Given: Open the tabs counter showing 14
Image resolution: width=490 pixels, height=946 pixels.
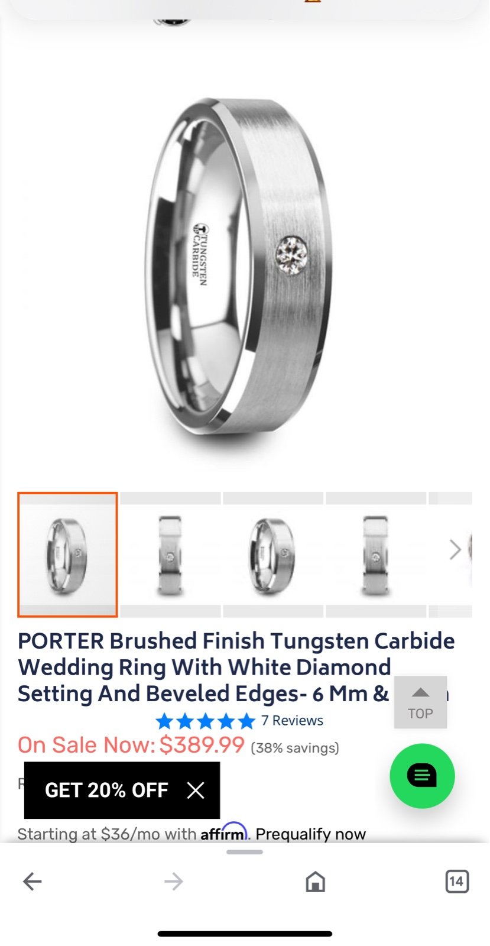Looking at the screenshot, I should [457, 882].
